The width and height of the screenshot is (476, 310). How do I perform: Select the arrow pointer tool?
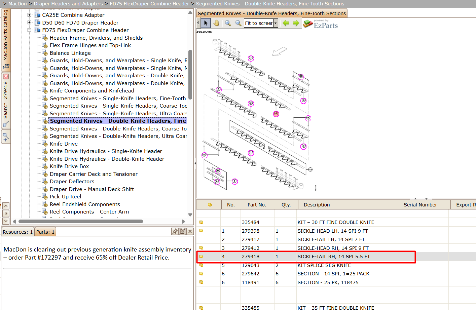click(206, 23)
